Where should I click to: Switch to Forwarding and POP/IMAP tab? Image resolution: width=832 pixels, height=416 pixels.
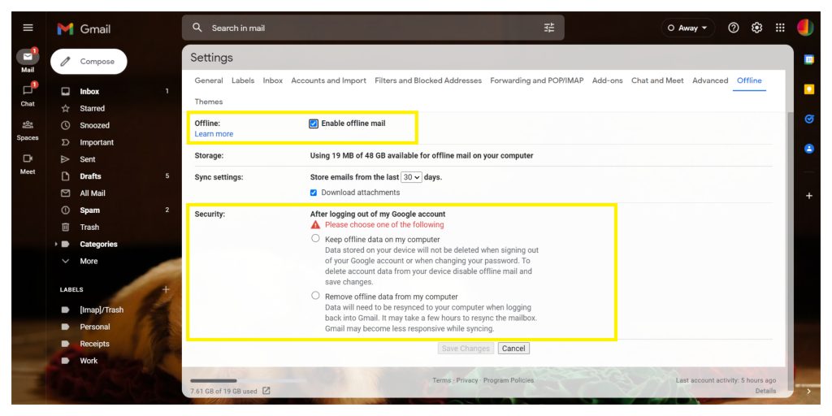(537, 80)
